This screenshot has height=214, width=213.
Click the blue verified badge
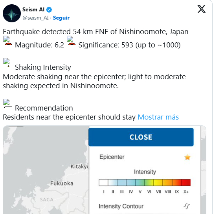pos(49,10)
